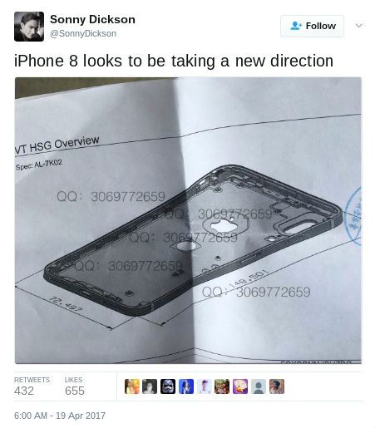Open the blue background figure avatar
Screen dimensions: 375x428
186,386
